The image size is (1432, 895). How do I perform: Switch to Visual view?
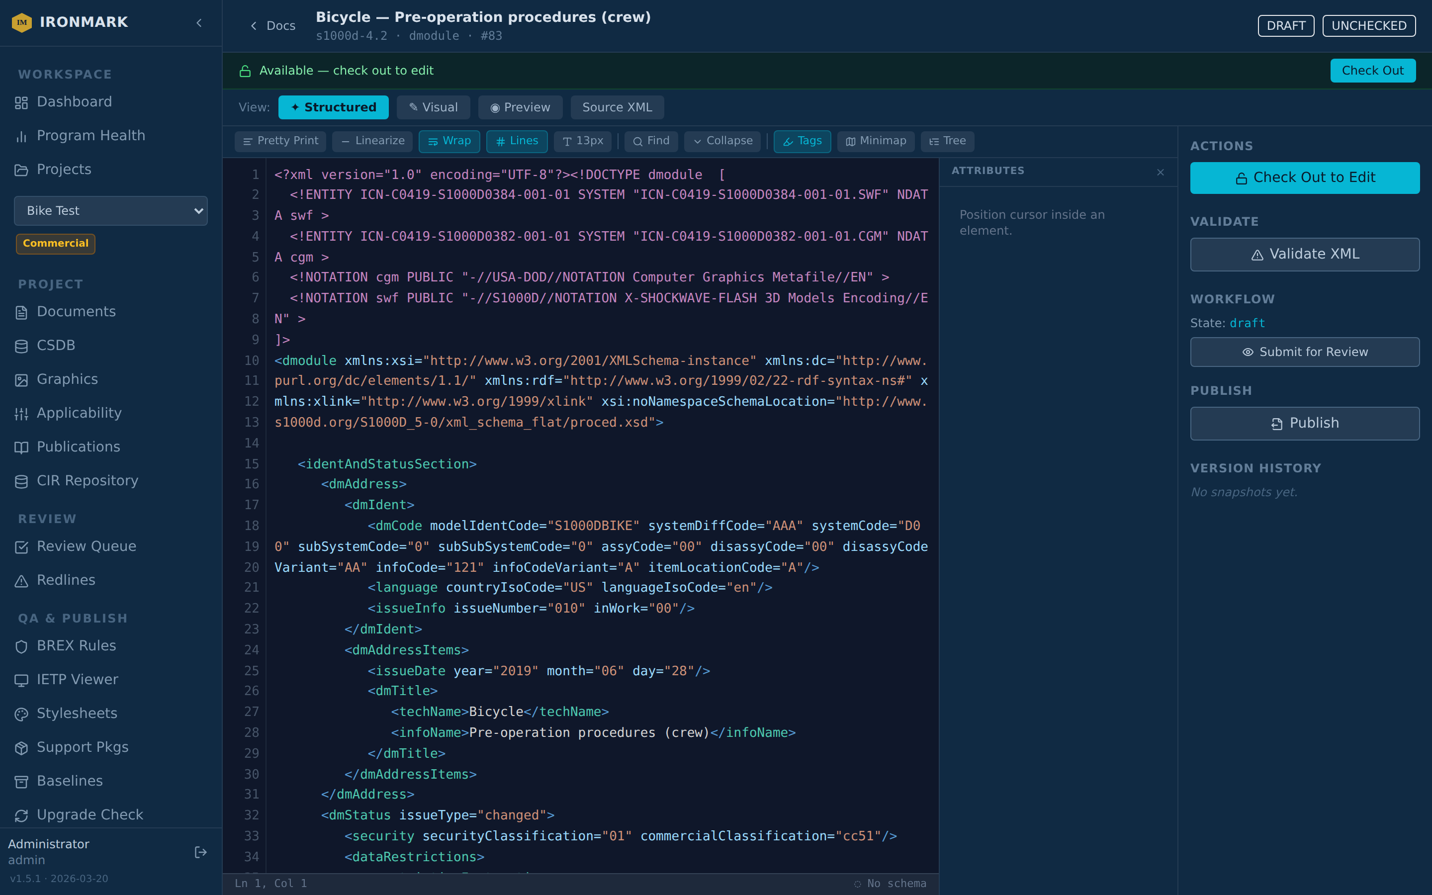[433, 107]
